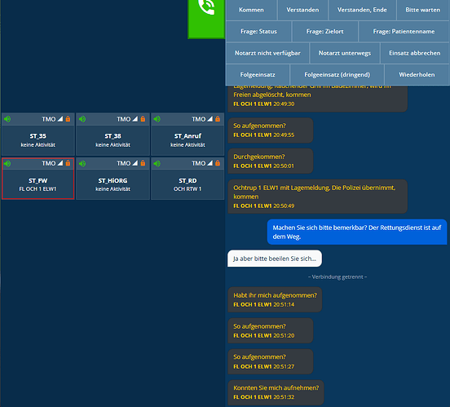The width and height of the screenshot is (450, 407).
Task: Ask Frage: Status
Action: click(259, 32)
